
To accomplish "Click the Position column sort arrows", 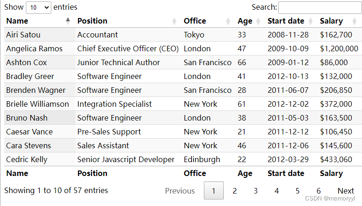I will click(x=174, y=21).
